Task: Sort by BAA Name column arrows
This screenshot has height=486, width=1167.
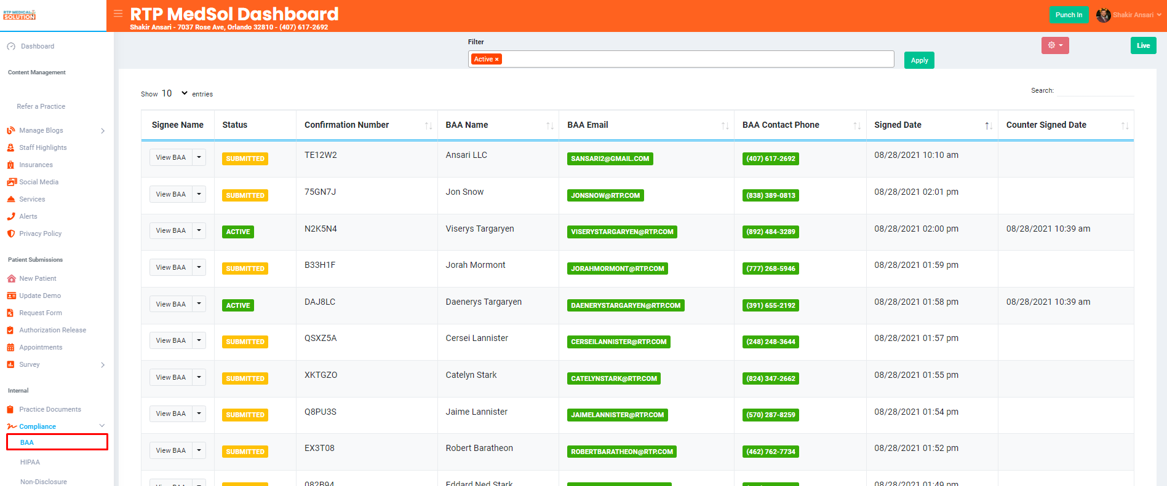Action: (550, 125)
